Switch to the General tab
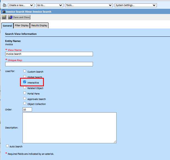 coord(7,26)
